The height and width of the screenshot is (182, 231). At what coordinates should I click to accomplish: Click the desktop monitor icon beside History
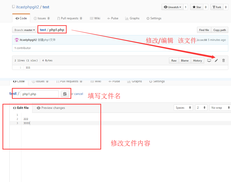[209, 60]
